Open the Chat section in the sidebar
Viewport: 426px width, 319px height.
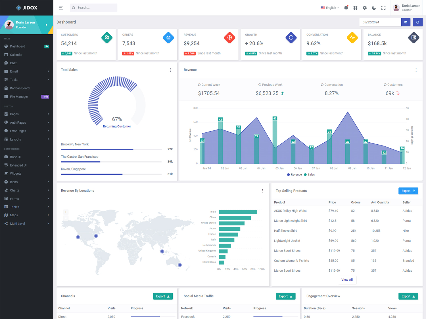point(13,63)
